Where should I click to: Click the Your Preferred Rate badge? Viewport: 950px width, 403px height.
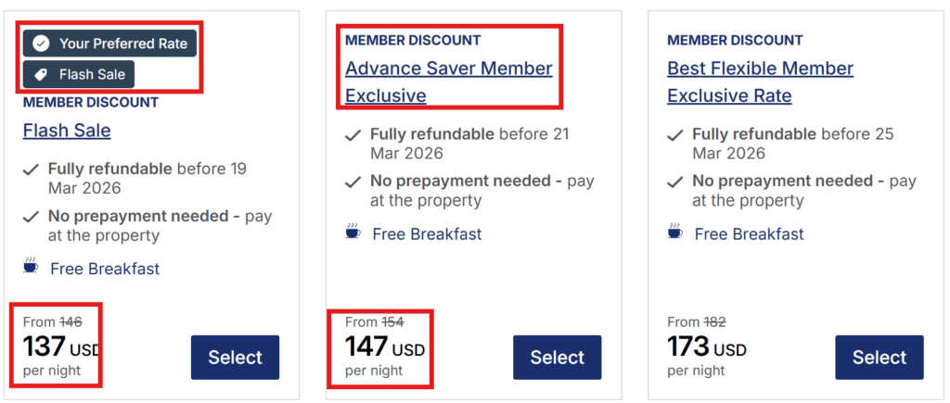(x=110, y=44)
